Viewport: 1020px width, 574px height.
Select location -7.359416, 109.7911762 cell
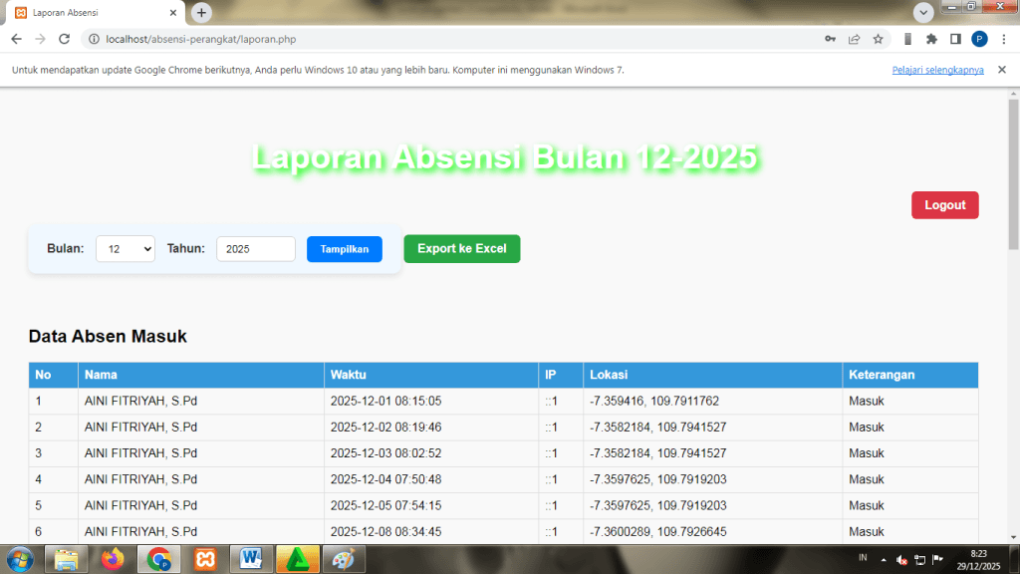pos(713,401)
